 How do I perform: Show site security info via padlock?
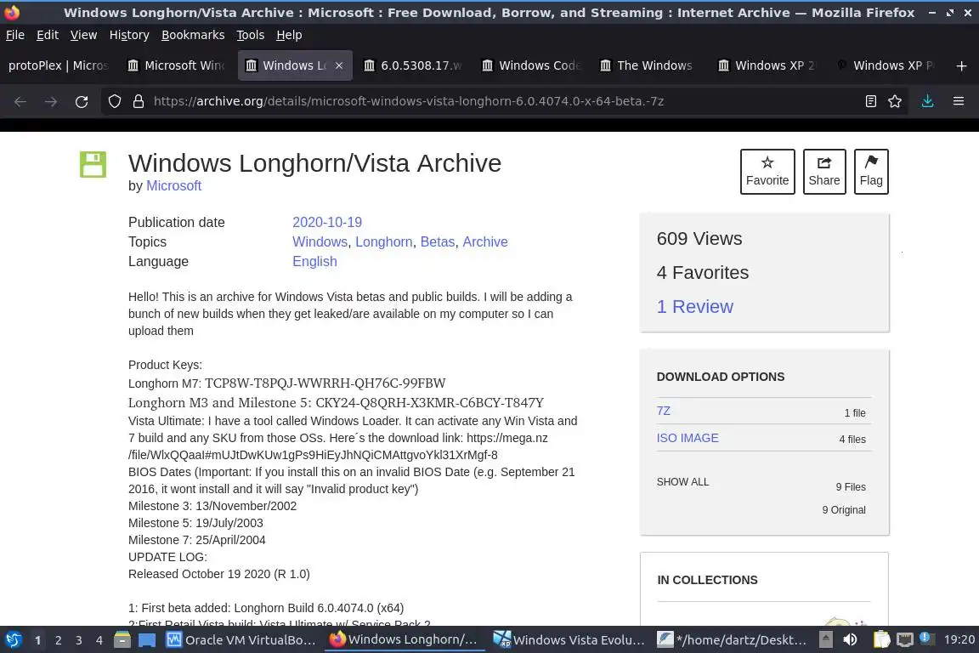(139, 101)
